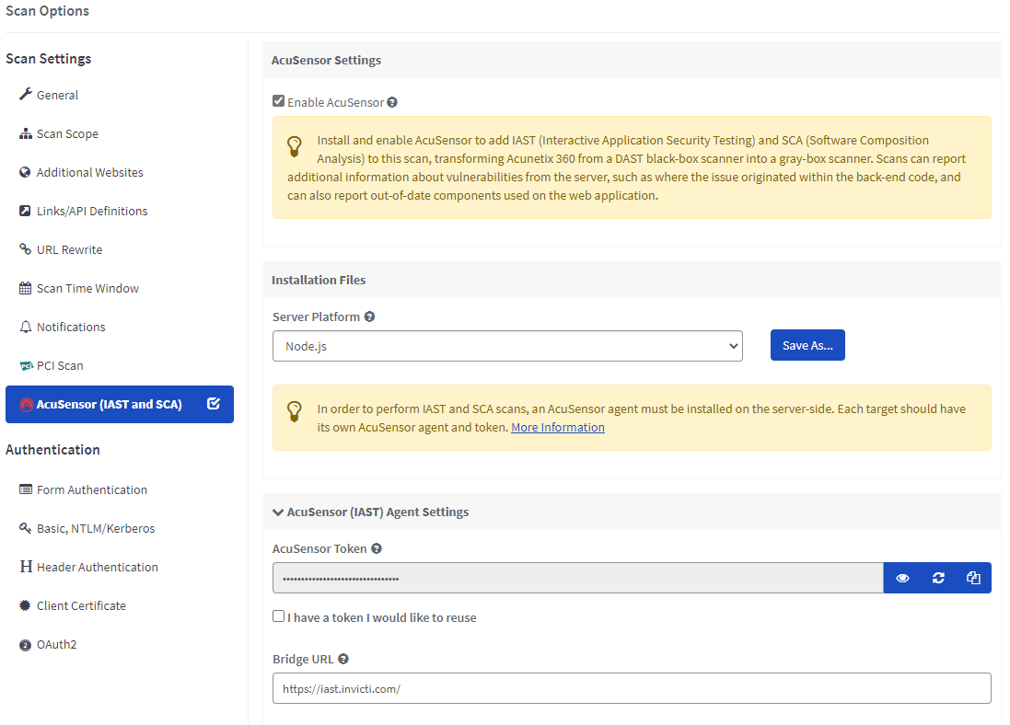Screen dimensions: 1010x725
Task: Click the form icon beside Form Authentication
Action: tap(25, 489)
